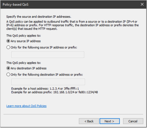Screen dimensions: 147x128
Task: Click the address prefix example text
Action: pos(55,92)
